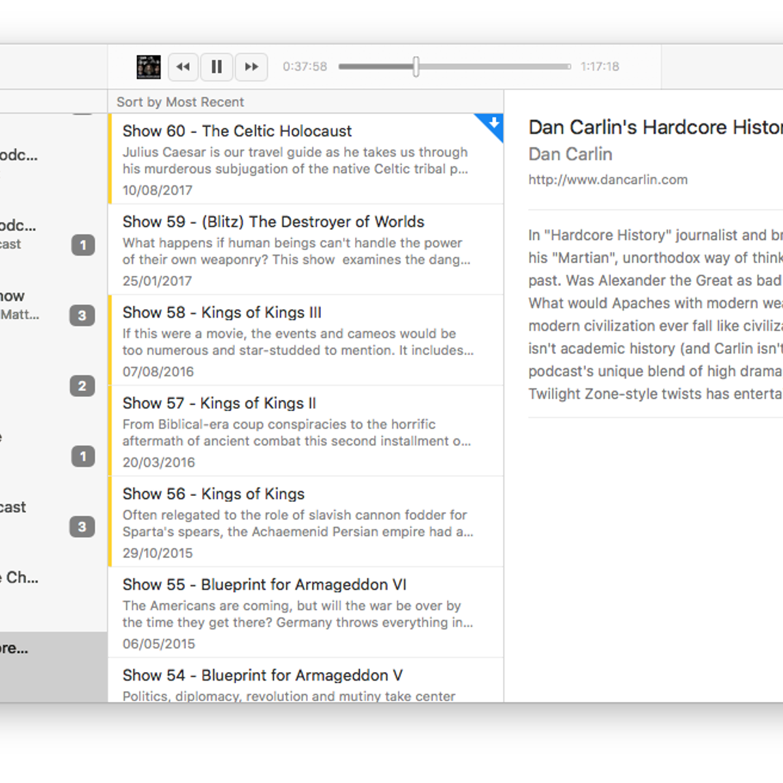Viewport: 783px width, 783px height.
Task: Select Show 60 - The Celtic Holocaust
Action: 306,159
